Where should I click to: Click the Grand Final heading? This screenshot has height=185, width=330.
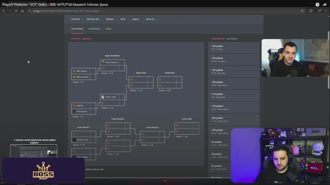(x=170, y=73)
